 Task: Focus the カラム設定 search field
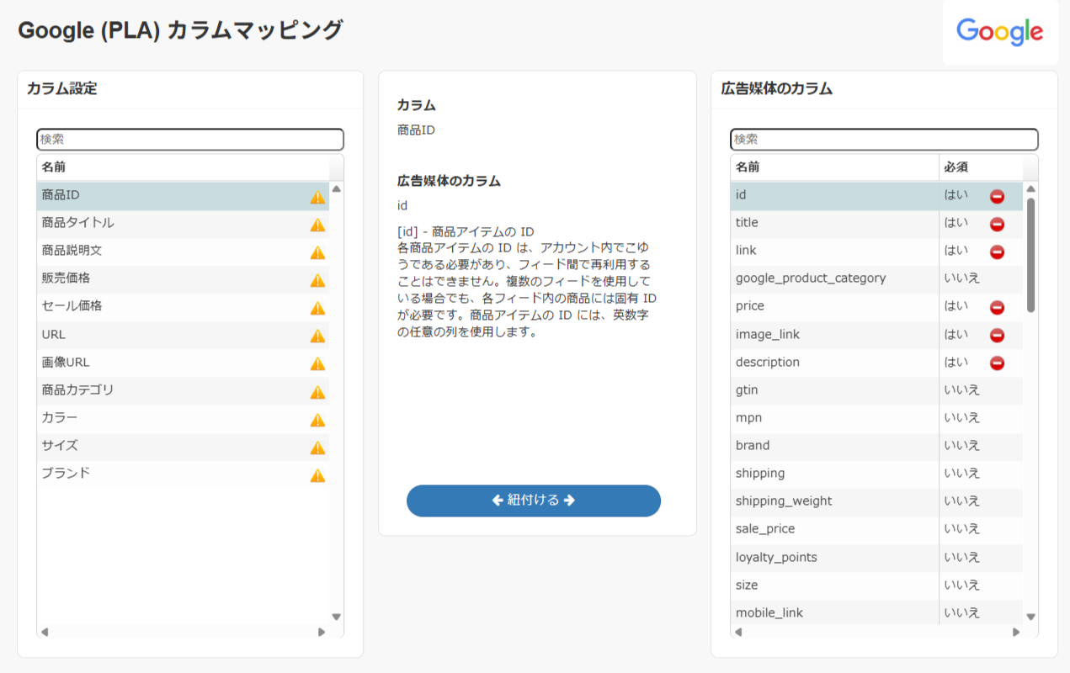pos(190,139)
